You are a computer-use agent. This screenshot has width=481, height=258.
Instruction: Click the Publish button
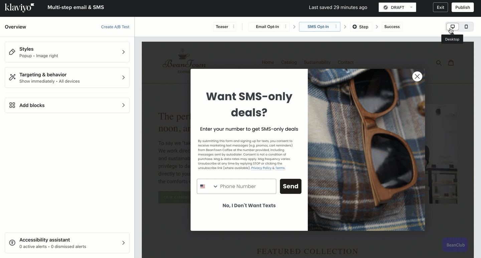click(463, 7)
